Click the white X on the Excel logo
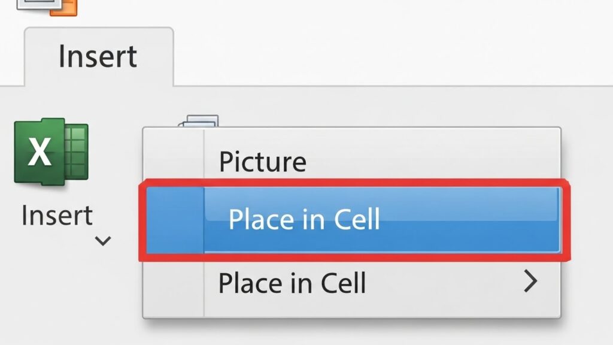This screenshot has width=613, height=345. [40, 153]
